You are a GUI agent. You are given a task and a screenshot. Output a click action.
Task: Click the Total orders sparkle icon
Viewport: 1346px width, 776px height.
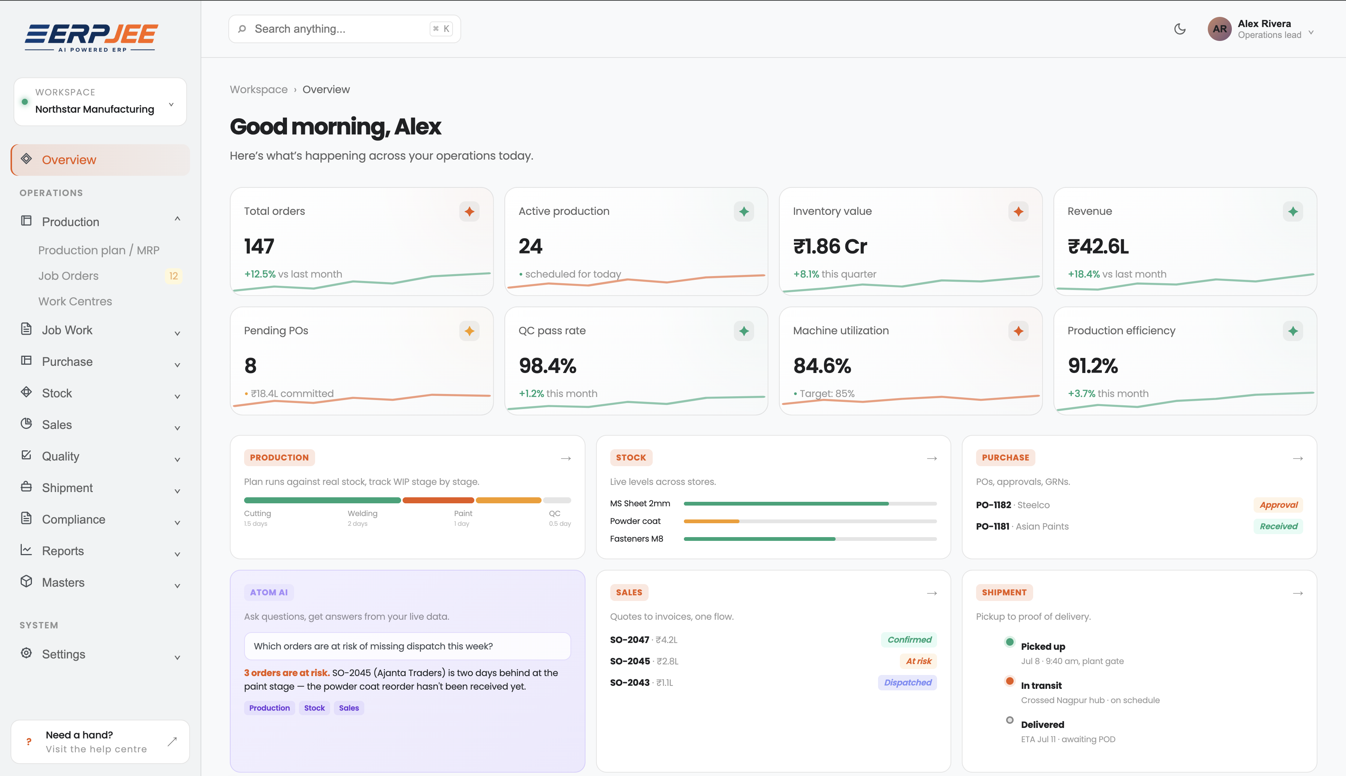(x=469, y=211)
